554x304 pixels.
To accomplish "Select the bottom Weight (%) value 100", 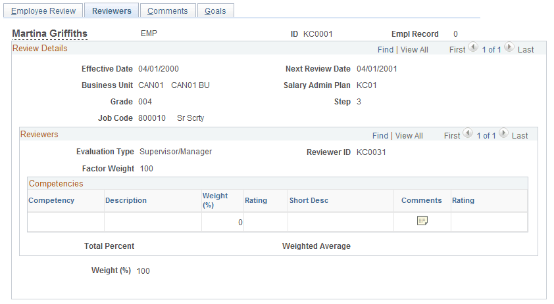I will tap(143, 271).
